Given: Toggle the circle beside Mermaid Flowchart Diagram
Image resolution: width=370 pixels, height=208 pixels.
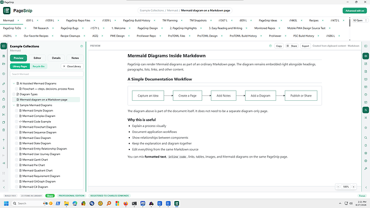Looking at the screenshot, I should click(17, 127).
